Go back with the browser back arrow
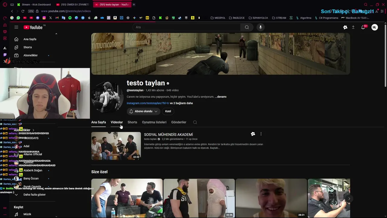The width and height of the screenshot is (387, 218). [x=12, y=11]
